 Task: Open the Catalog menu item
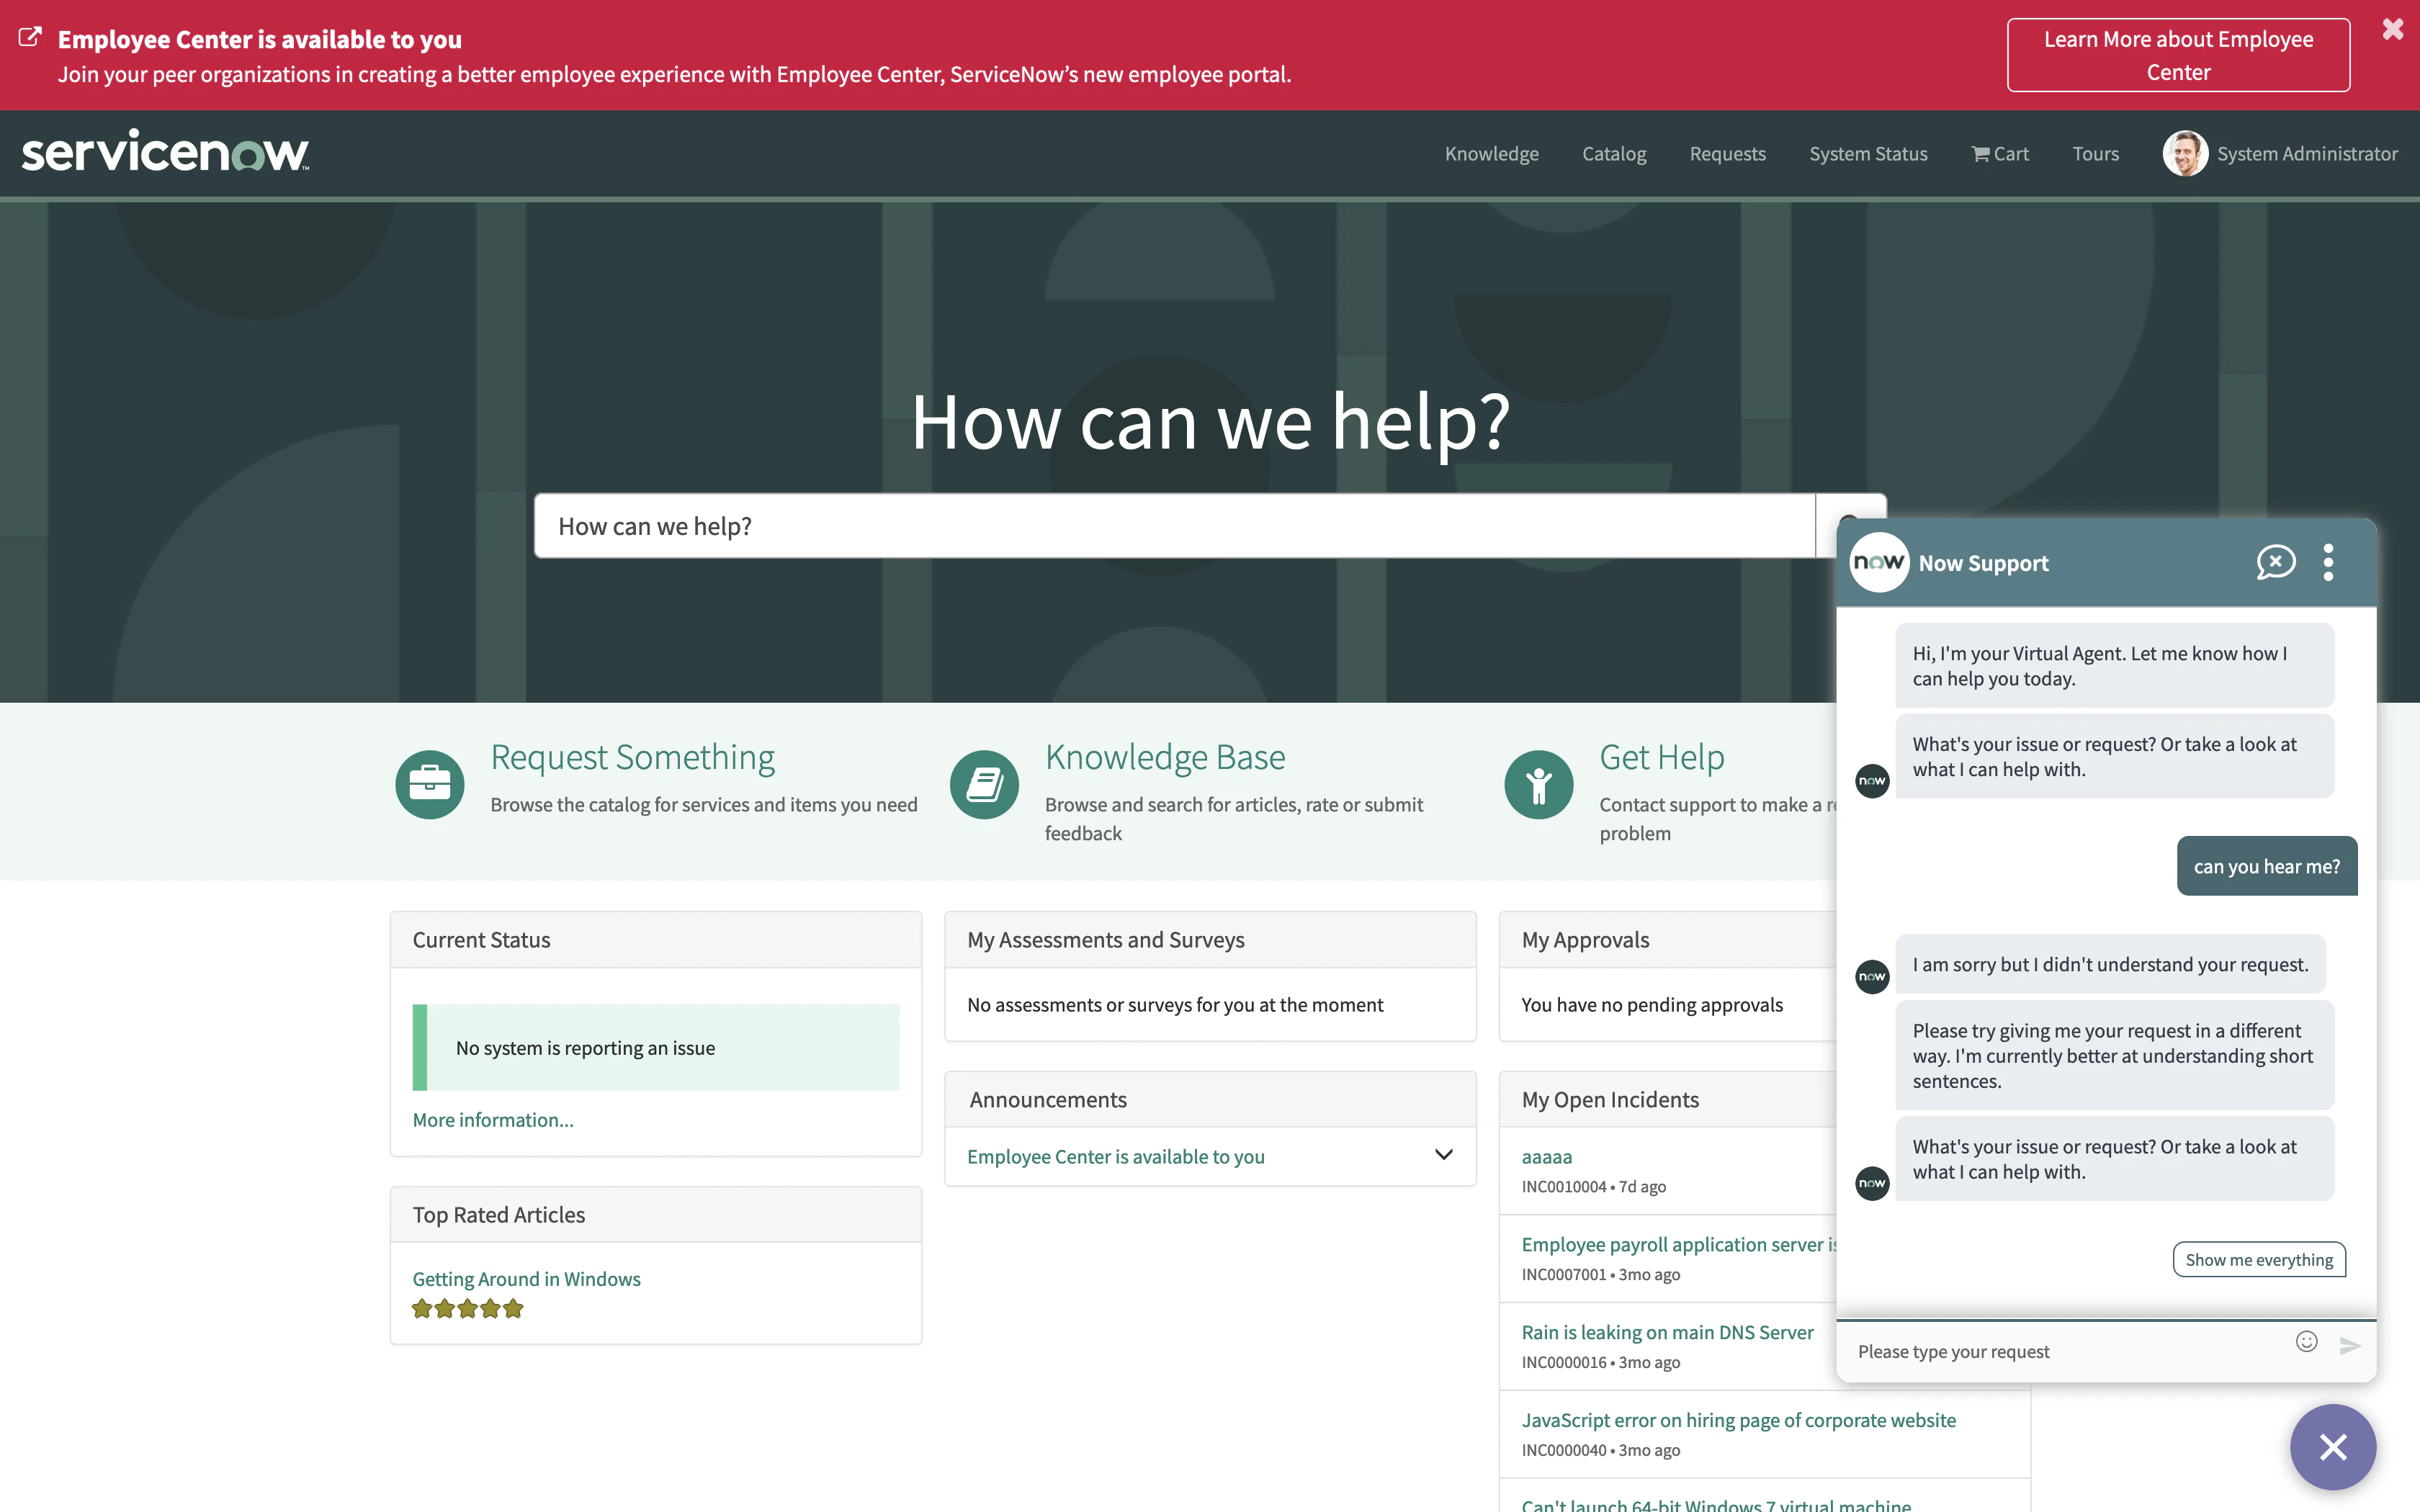click(1614, 154)
